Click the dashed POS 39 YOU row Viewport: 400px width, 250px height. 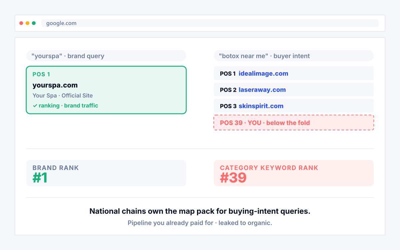pos(294,123)
